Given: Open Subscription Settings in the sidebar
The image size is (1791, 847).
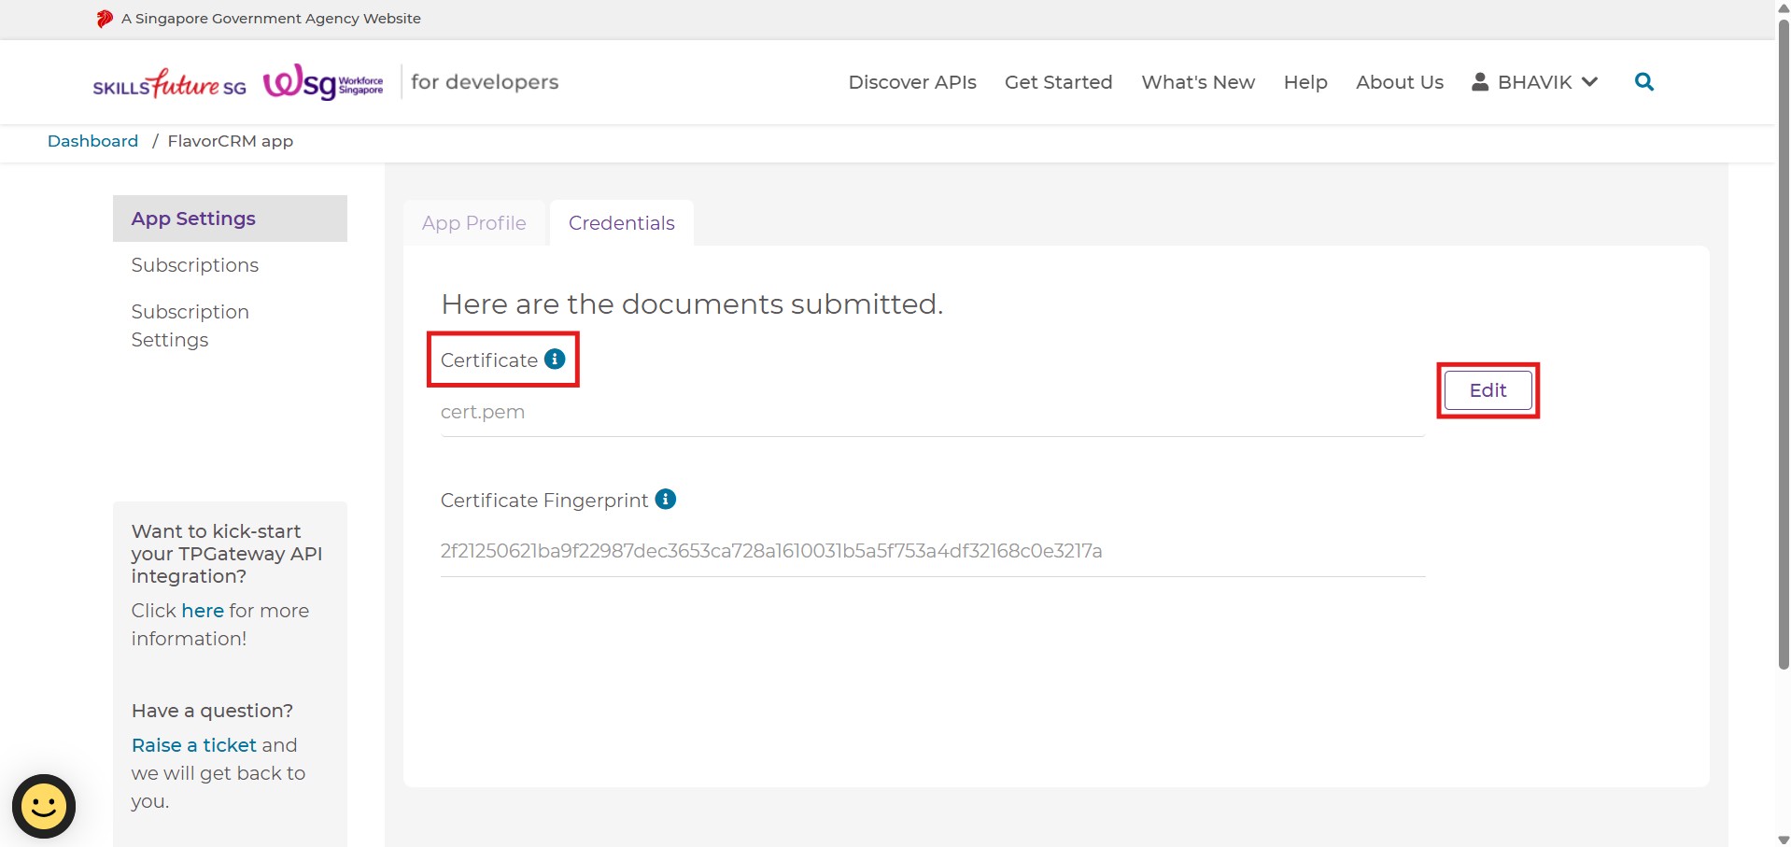Looking at the screenshot, I should [x=190, y=326].
